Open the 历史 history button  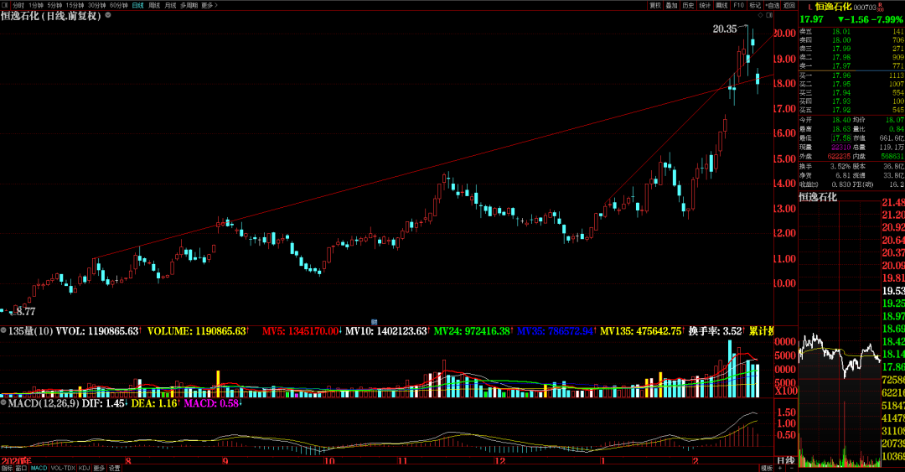[x=688, y=5]
